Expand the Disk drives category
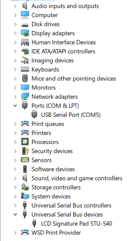 pos(15,24)
